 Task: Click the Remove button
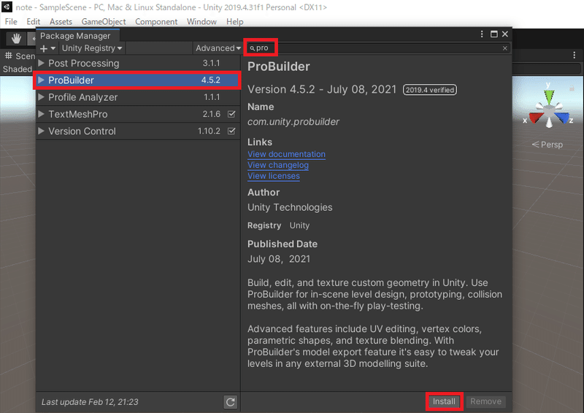(485, 401)
